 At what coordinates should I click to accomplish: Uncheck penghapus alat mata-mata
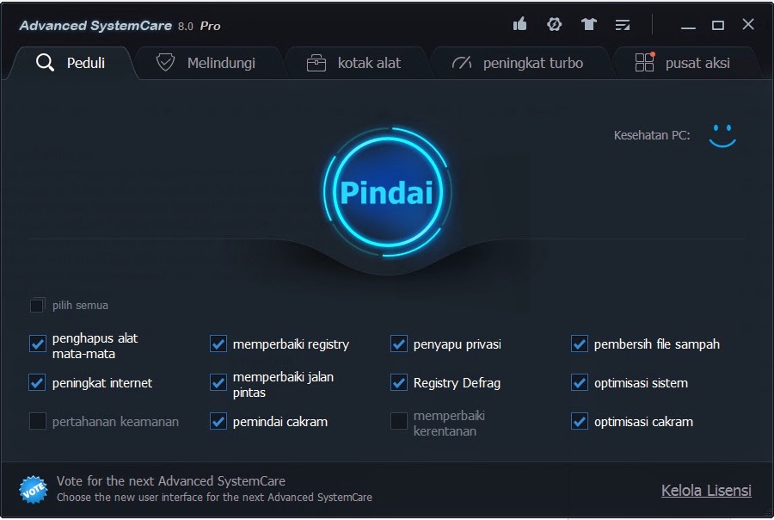38,344
